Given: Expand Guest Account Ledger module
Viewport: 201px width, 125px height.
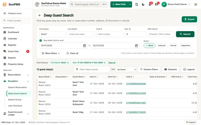Looking at the screenshot, I should tap(16, 113).
